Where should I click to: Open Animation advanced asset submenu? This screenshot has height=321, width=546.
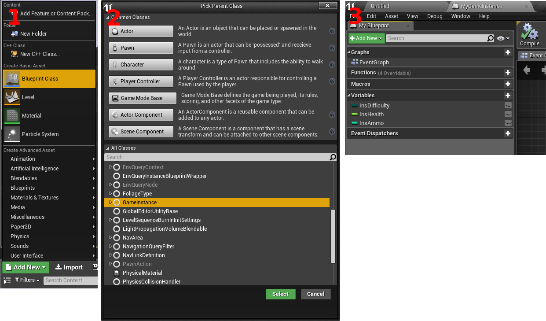pyautogui.click(x=49, y=159)
